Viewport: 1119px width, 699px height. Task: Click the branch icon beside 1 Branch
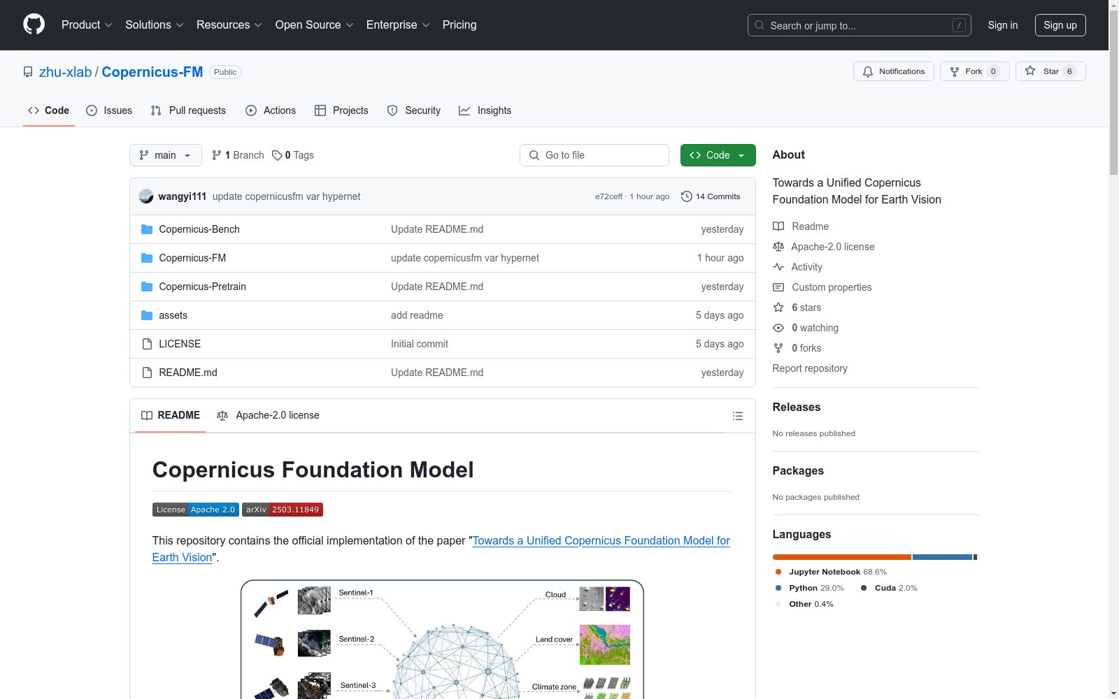pos(217,155)
